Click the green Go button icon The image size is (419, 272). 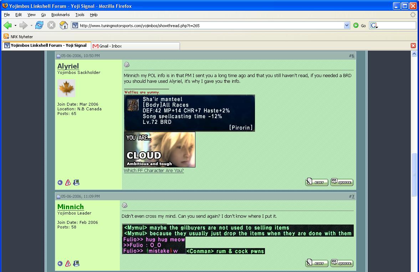pos(356,25)
